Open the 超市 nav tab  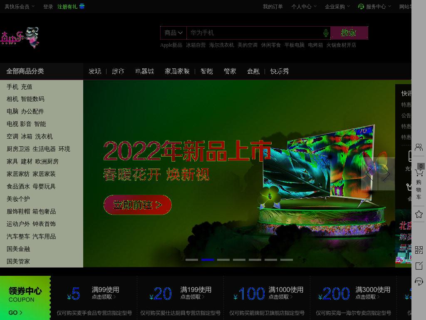(118, 71)
